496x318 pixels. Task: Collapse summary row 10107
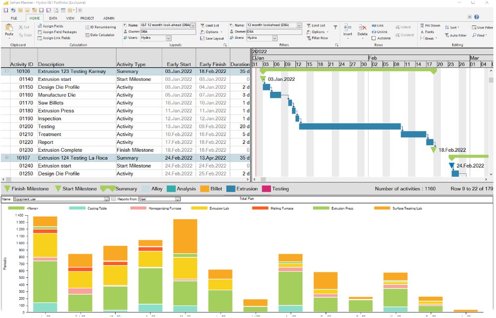(6, 158)
